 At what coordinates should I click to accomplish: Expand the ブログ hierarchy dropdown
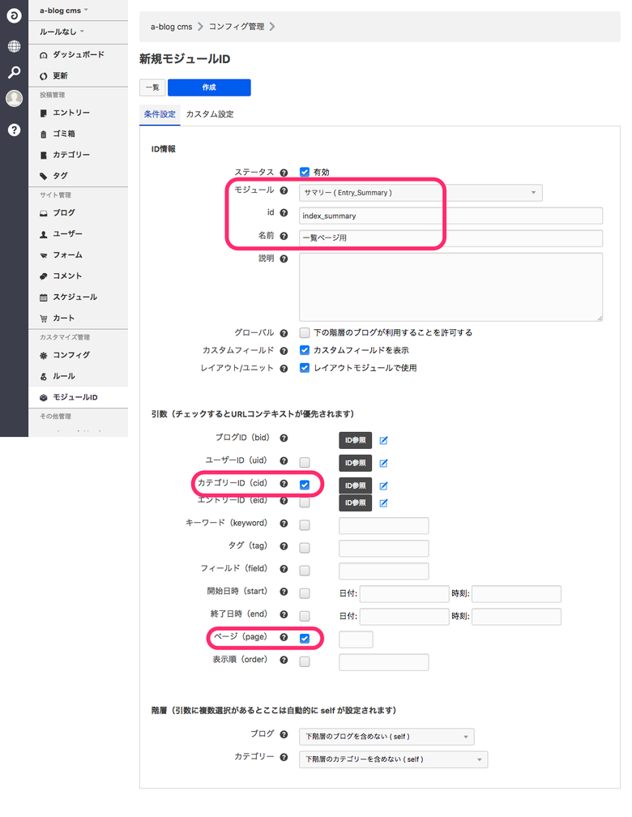pyautogui.click(x=386, y=736)
